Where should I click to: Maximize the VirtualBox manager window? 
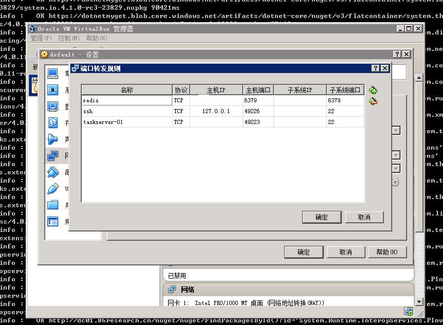tap(409, 29)
